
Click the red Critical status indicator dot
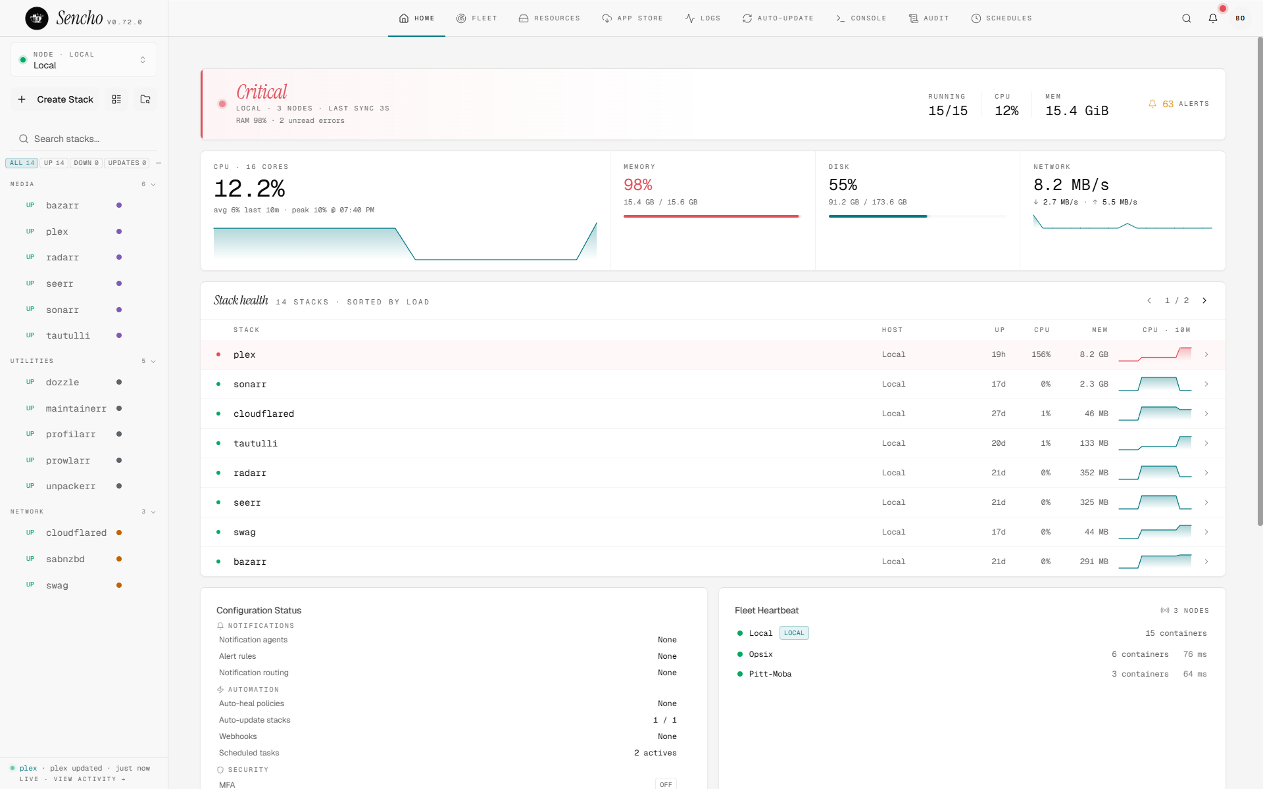pos(222,104)
